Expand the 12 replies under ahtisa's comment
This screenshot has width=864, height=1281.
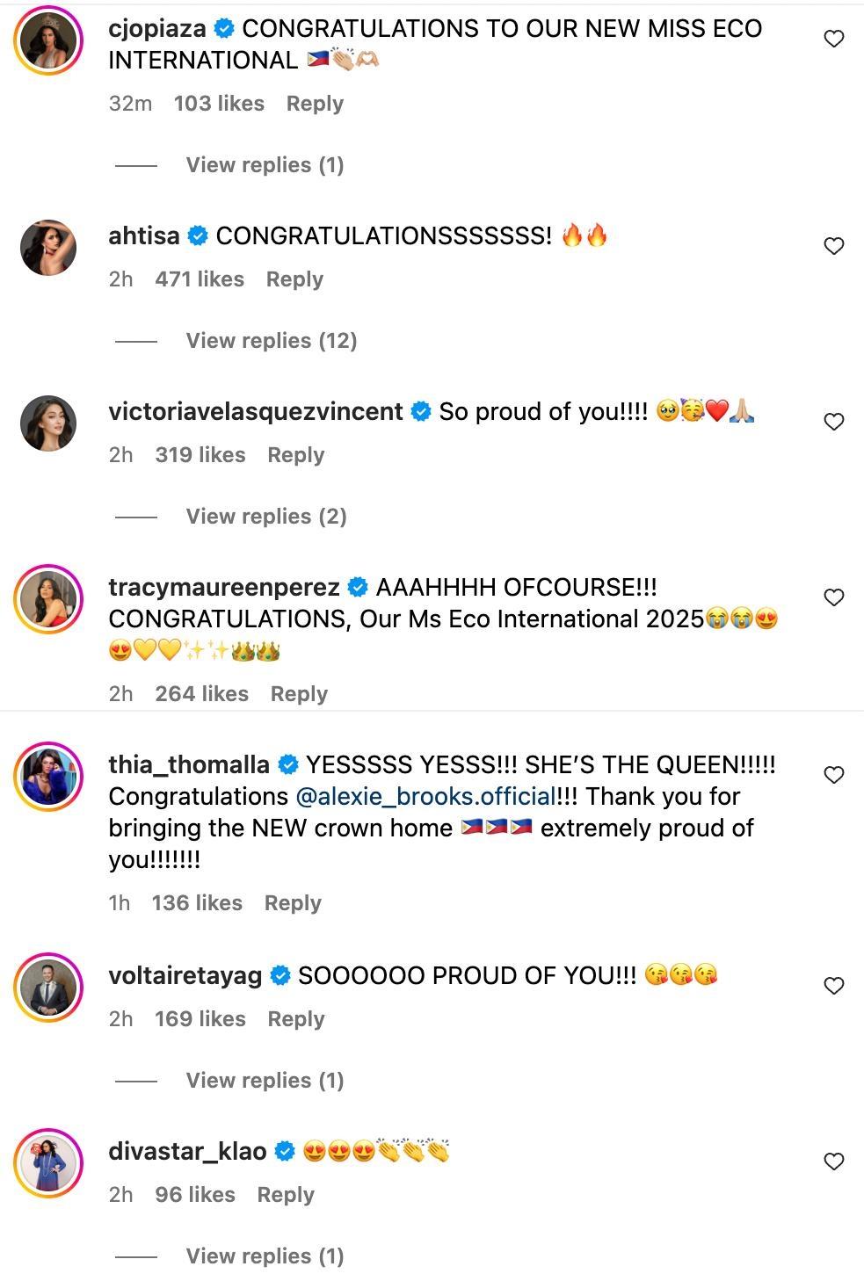coord(271,341)
